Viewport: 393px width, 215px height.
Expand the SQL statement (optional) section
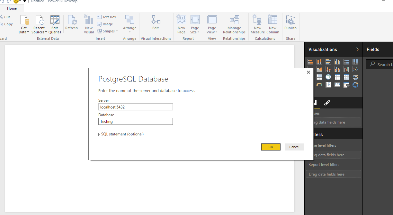(x=121, y=134)
